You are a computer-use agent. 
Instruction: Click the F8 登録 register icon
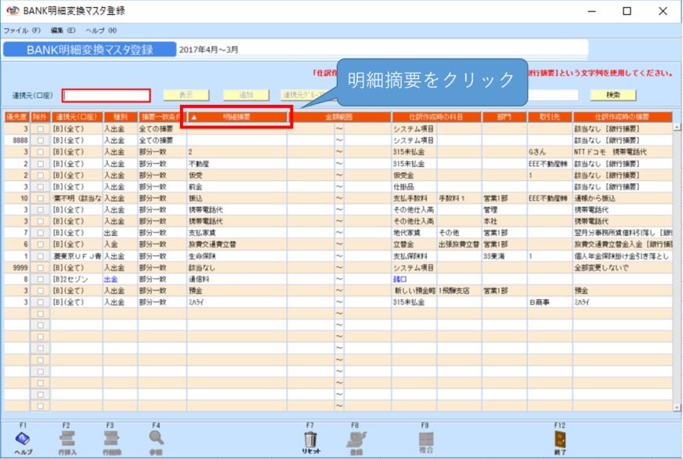pos(355,439)
